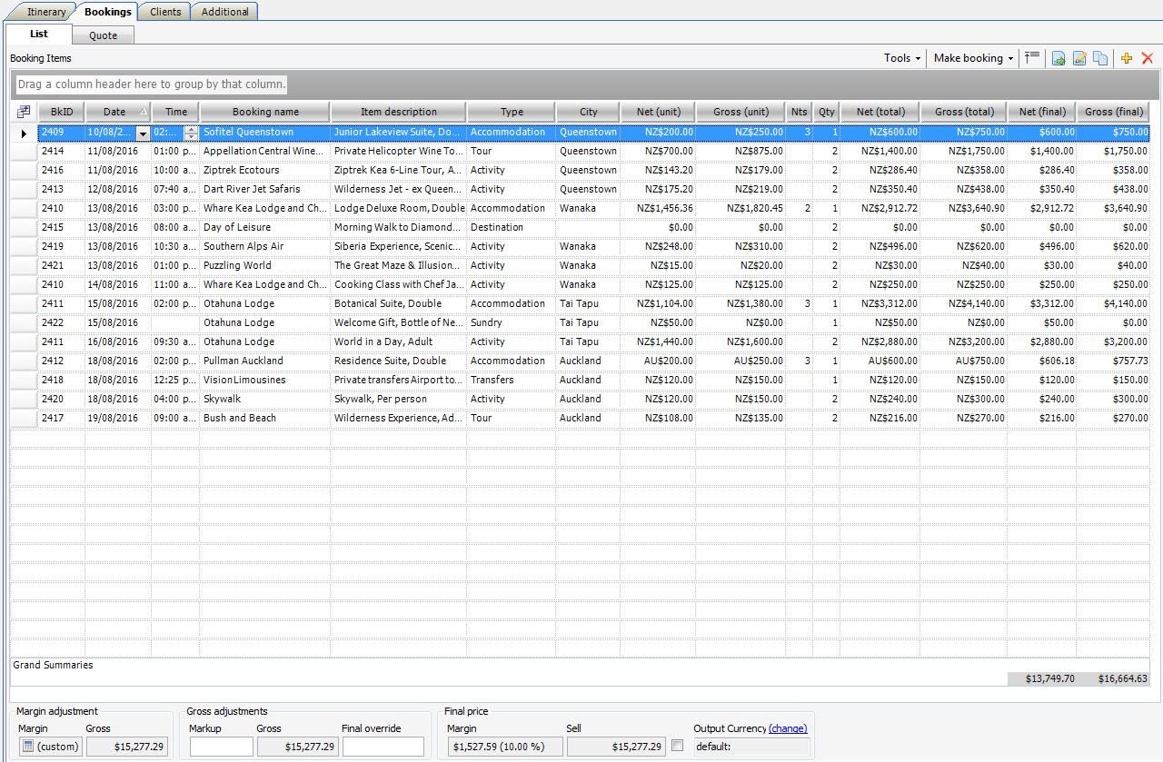
Task: Sort by the Booking name column header
Action: coord(265,112)
